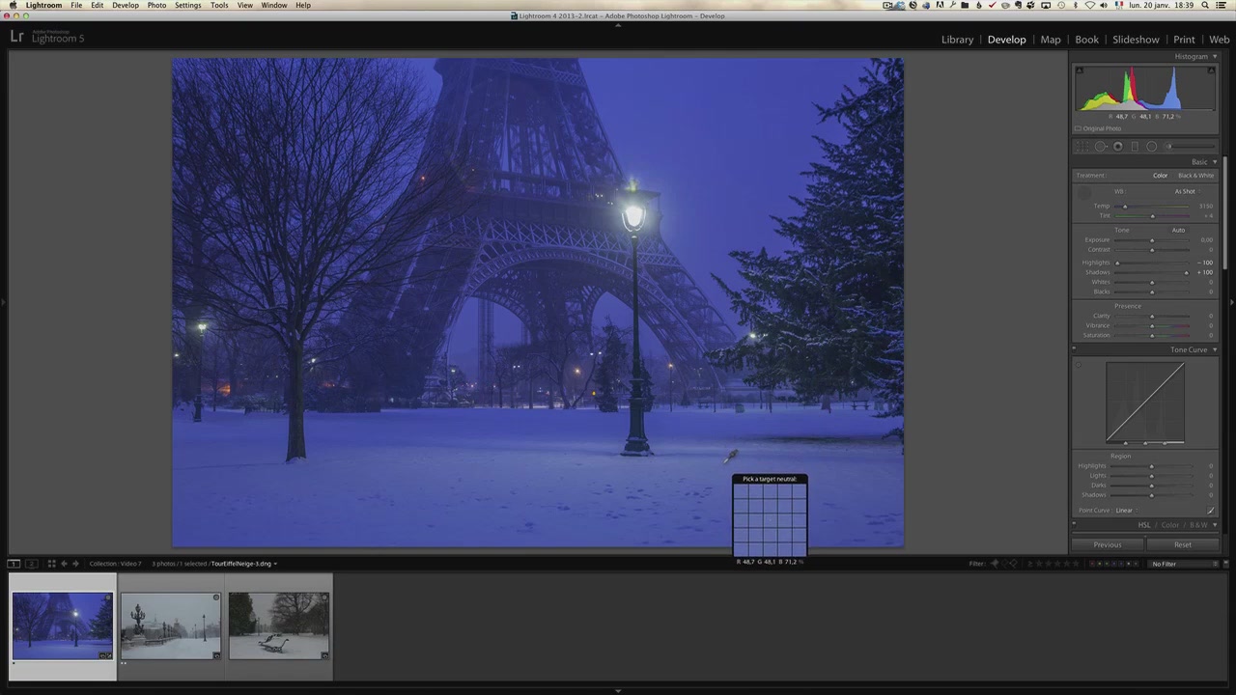
Task: Open the WB As Shot dropdown
Action: [1188, 191]
